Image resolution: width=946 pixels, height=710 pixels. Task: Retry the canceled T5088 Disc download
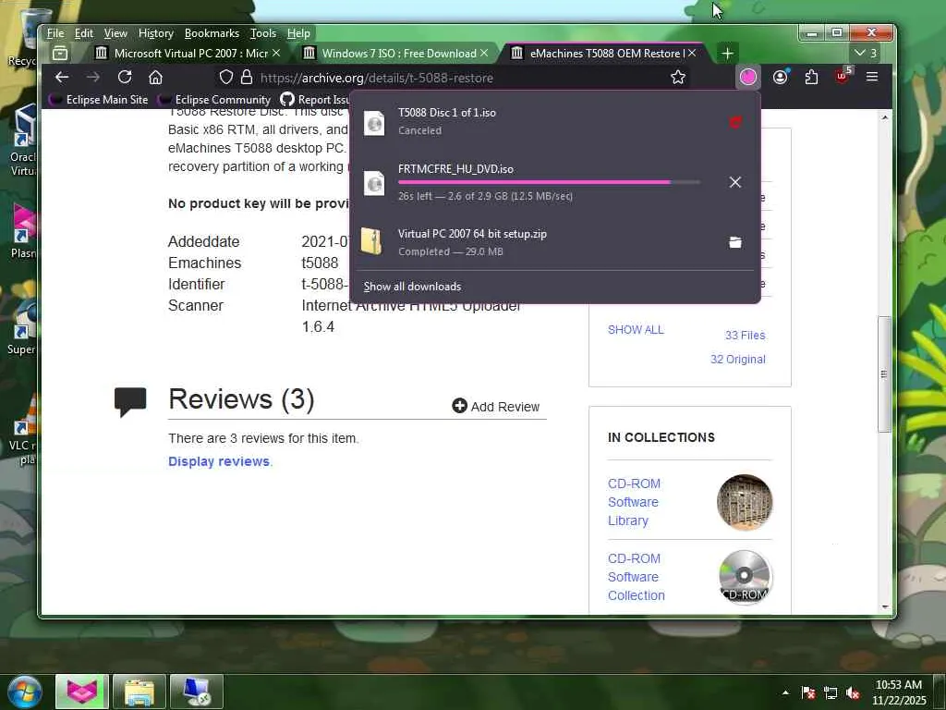click(x=734, y=123)
